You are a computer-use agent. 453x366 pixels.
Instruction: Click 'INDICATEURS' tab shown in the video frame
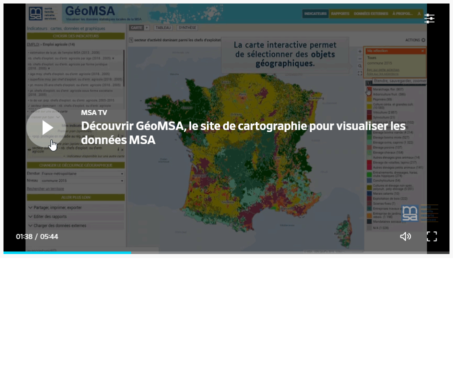[x=315, y=13]
